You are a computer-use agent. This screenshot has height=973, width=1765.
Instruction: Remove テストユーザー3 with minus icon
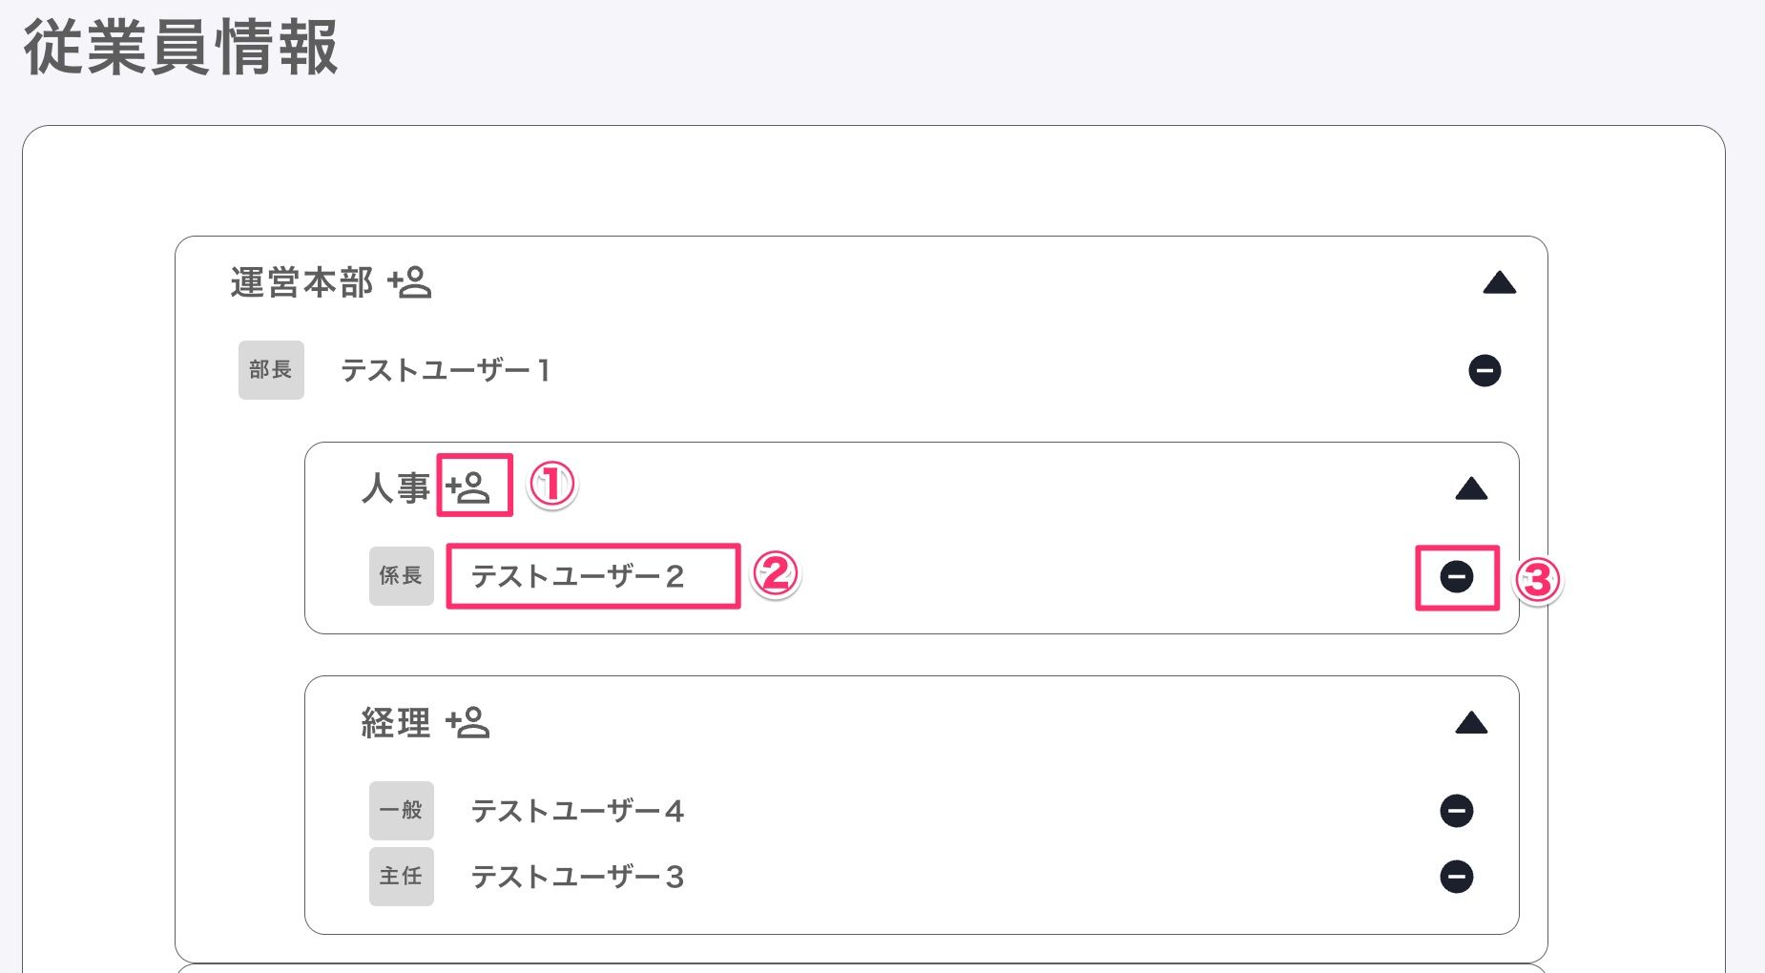(x=1457, y=877)
